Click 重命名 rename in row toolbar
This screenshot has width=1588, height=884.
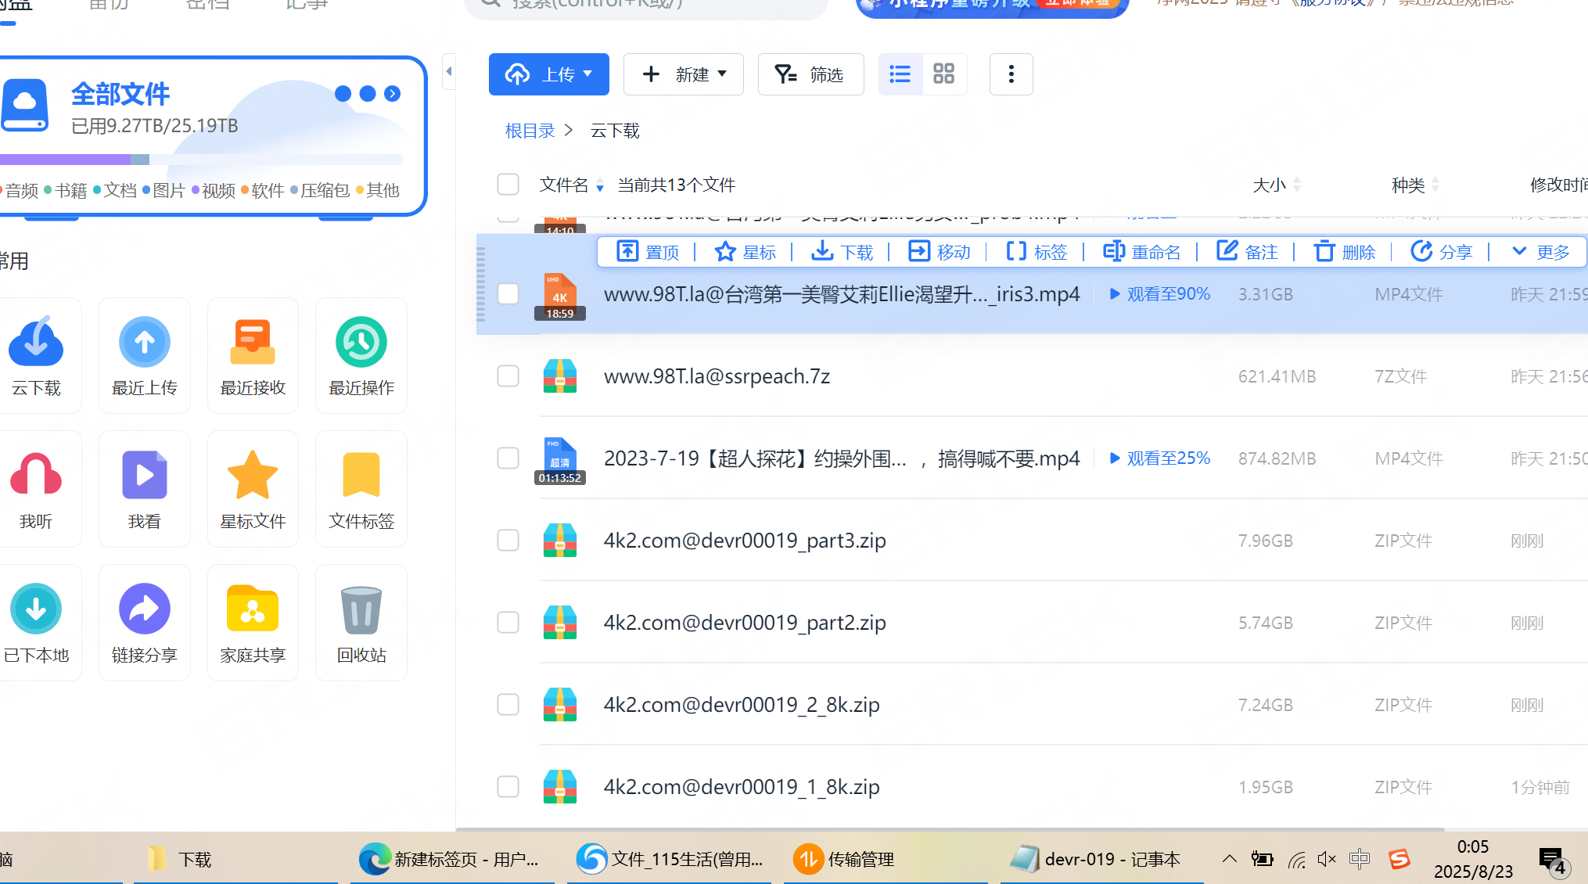1142,252
